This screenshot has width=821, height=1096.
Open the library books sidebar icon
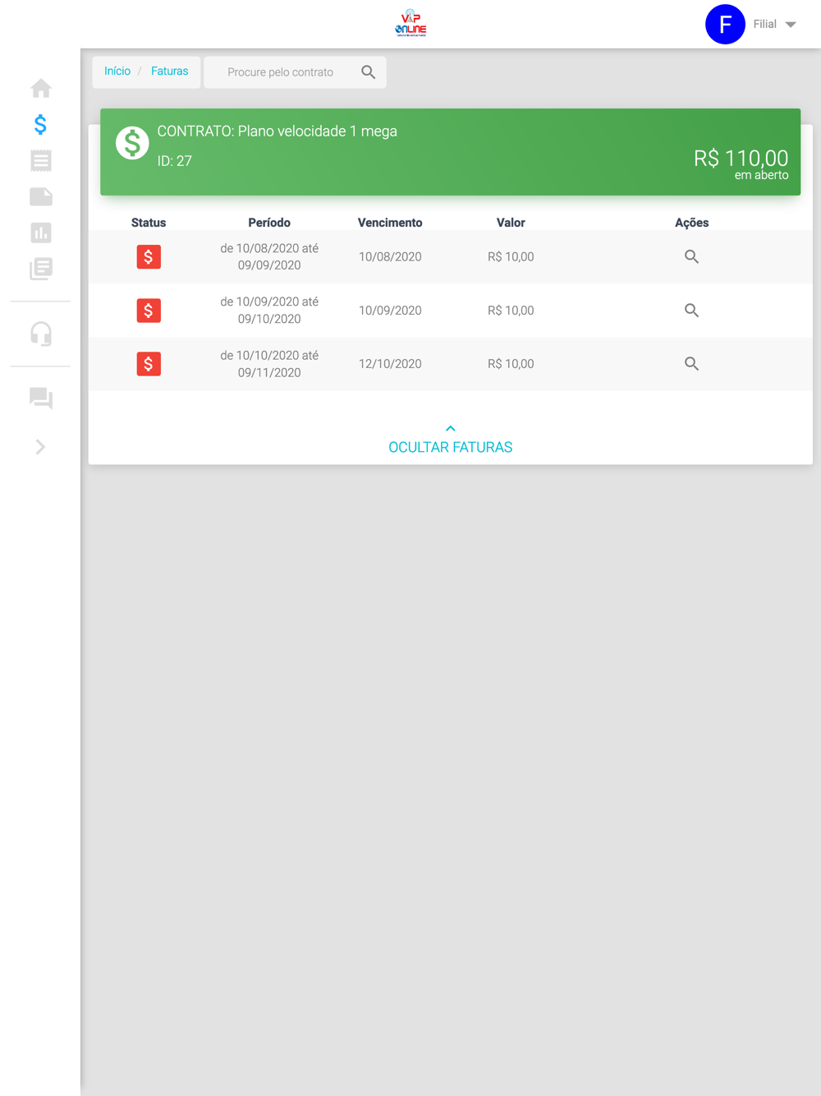(x=40, y=269)
